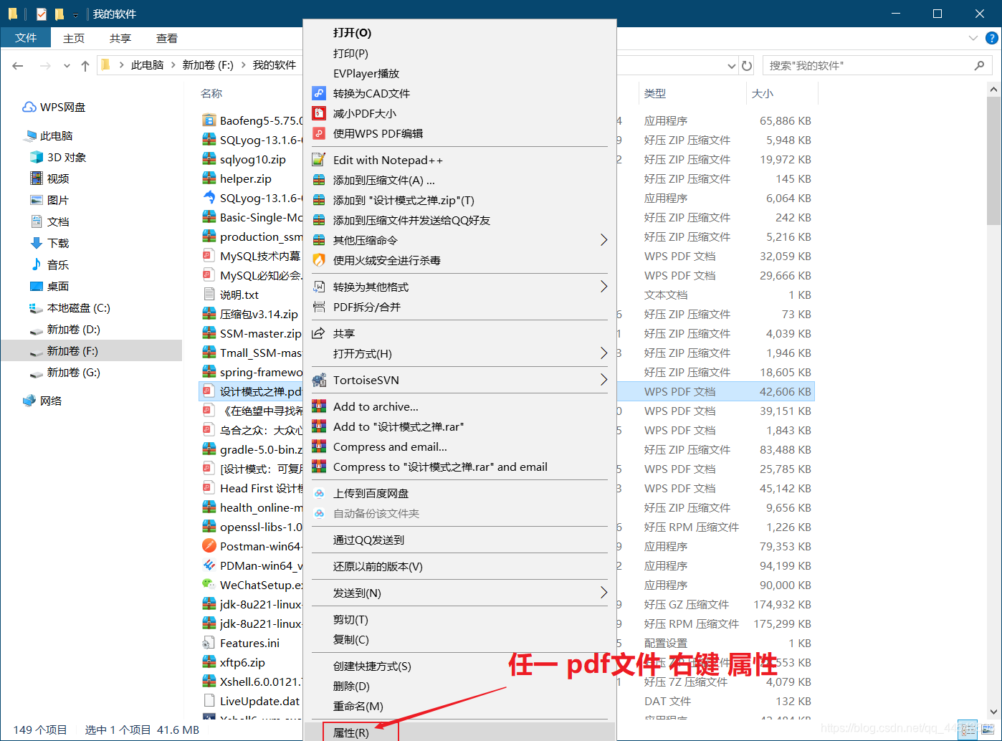Click the up-one-level arrow
Image resolution: width=1002 pixels, height=741 pixels.
point(85,65)
